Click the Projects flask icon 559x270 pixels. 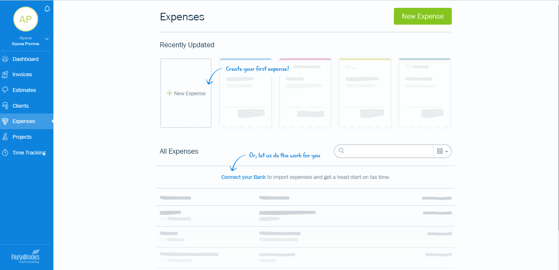click(x=5, y=137)
